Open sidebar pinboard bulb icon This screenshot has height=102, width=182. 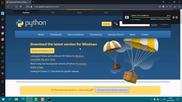[3, 82]
